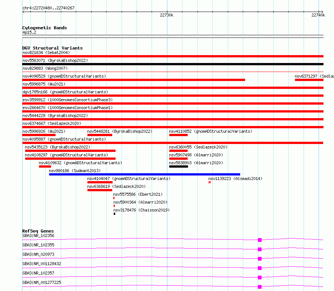334x291 pixels.
Task: Click the GBA3|NM_001128432 exon box
Action: tap(260, 268)
